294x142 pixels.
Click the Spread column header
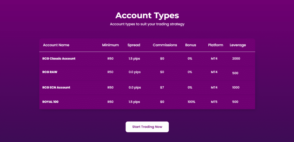click(x=134, y=45)
